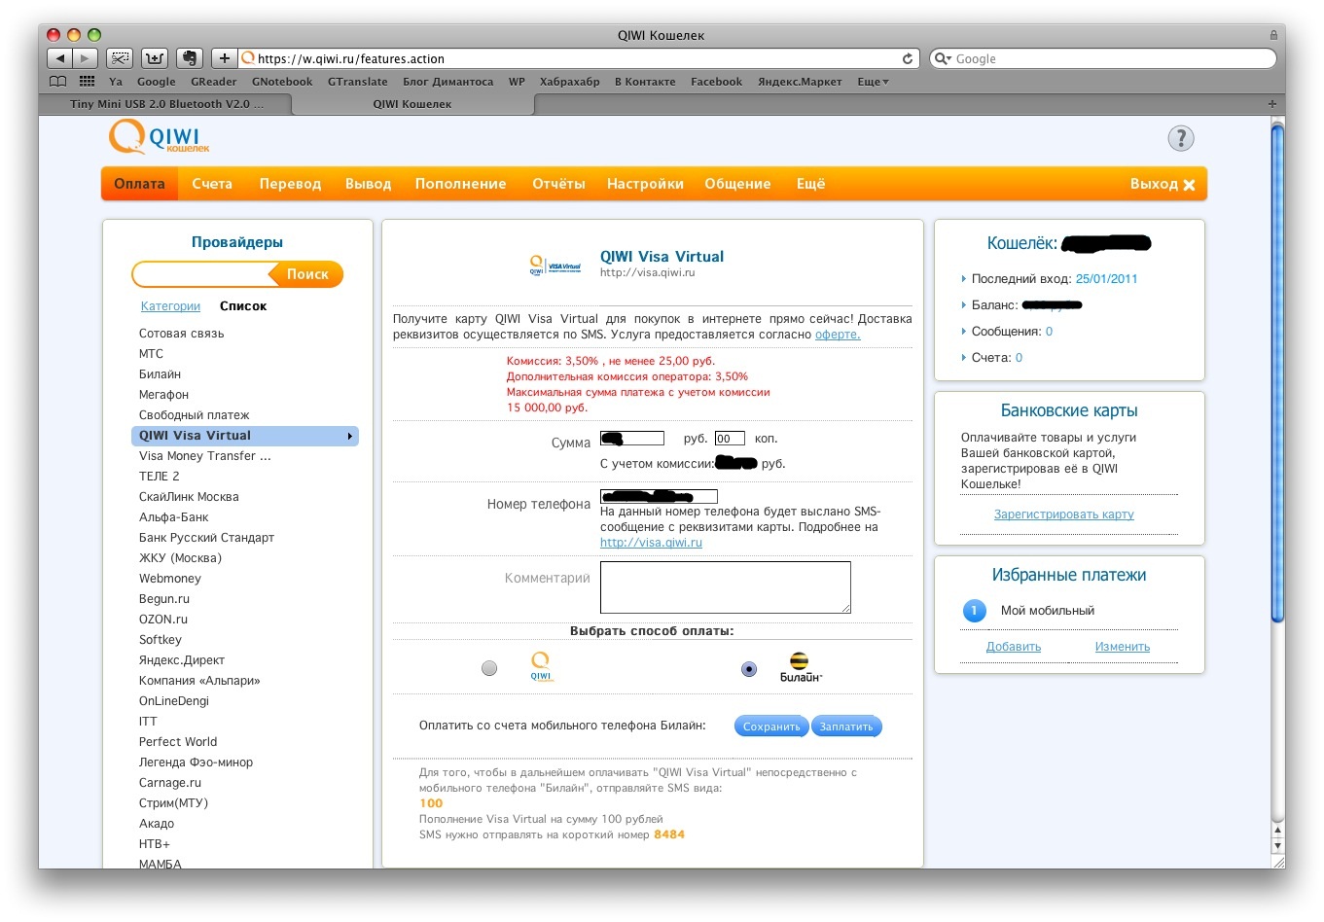Screen dimensions: 1324x922
Task: Go forward with Safari's forward arrow
Action: point(86,58)
